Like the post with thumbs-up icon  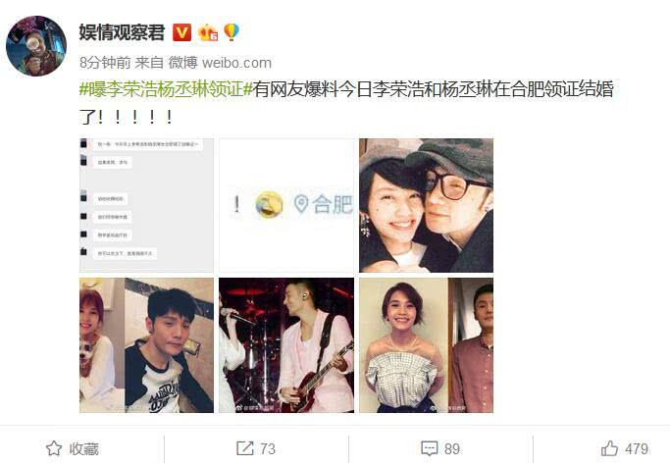pyautogui.click(x=609, y=448)
